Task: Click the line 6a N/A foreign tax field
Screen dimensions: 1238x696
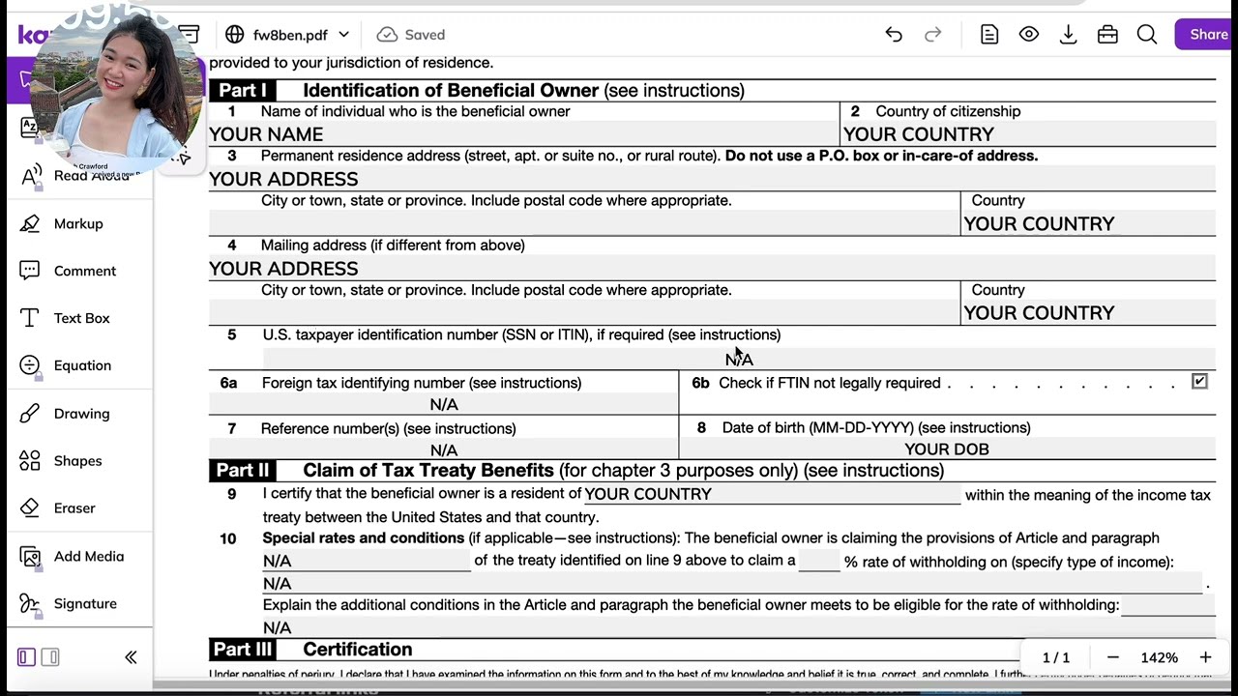Action: pos(444,404)
